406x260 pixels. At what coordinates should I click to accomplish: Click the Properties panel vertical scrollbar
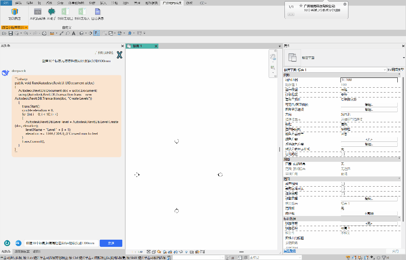403,149
